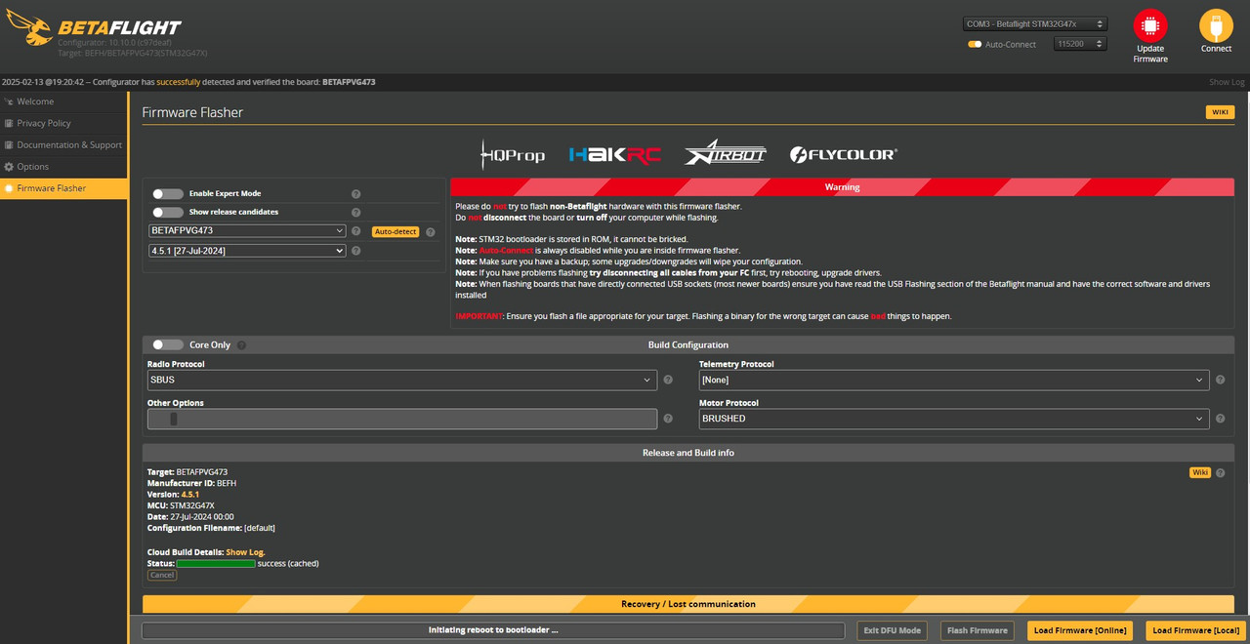The height and width of the screenshot is (644, 1250).
Task: Toggle the Auto-Connect switch
Action: point(975,44)
